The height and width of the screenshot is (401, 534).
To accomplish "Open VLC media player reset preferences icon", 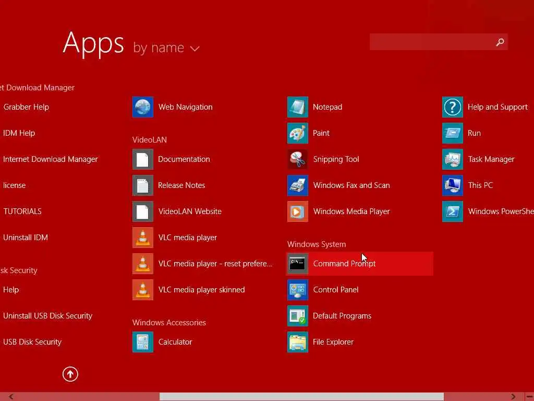I will [x=143, y=264].
